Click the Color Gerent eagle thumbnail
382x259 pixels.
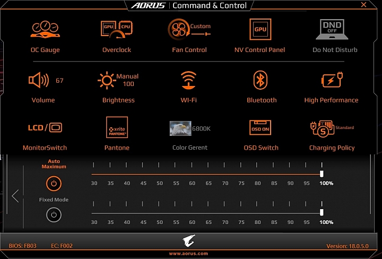click(180, 128)
